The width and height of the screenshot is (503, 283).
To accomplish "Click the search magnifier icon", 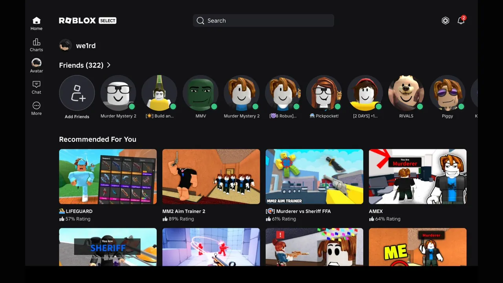I will coord(200,20).
